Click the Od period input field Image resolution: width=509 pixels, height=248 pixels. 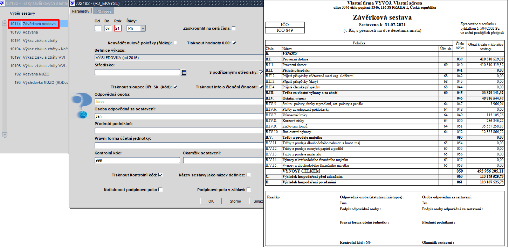(x=98, y=29)
